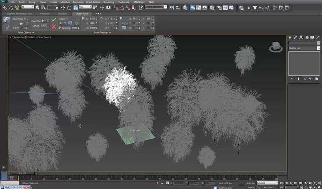The width and height of the screenshot is (322, 189).
Task: Expand the Brush Settings panel label
Action: (101, 33)
